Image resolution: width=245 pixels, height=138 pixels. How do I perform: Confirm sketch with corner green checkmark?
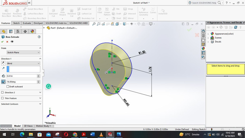189,30
